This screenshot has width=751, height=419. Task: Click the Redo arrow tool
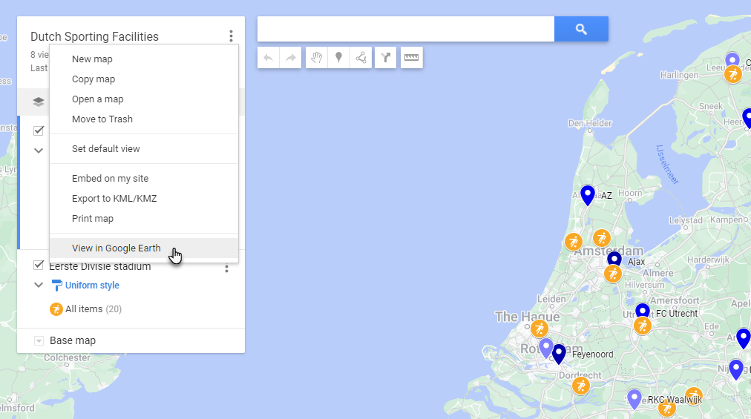point(290,58)
